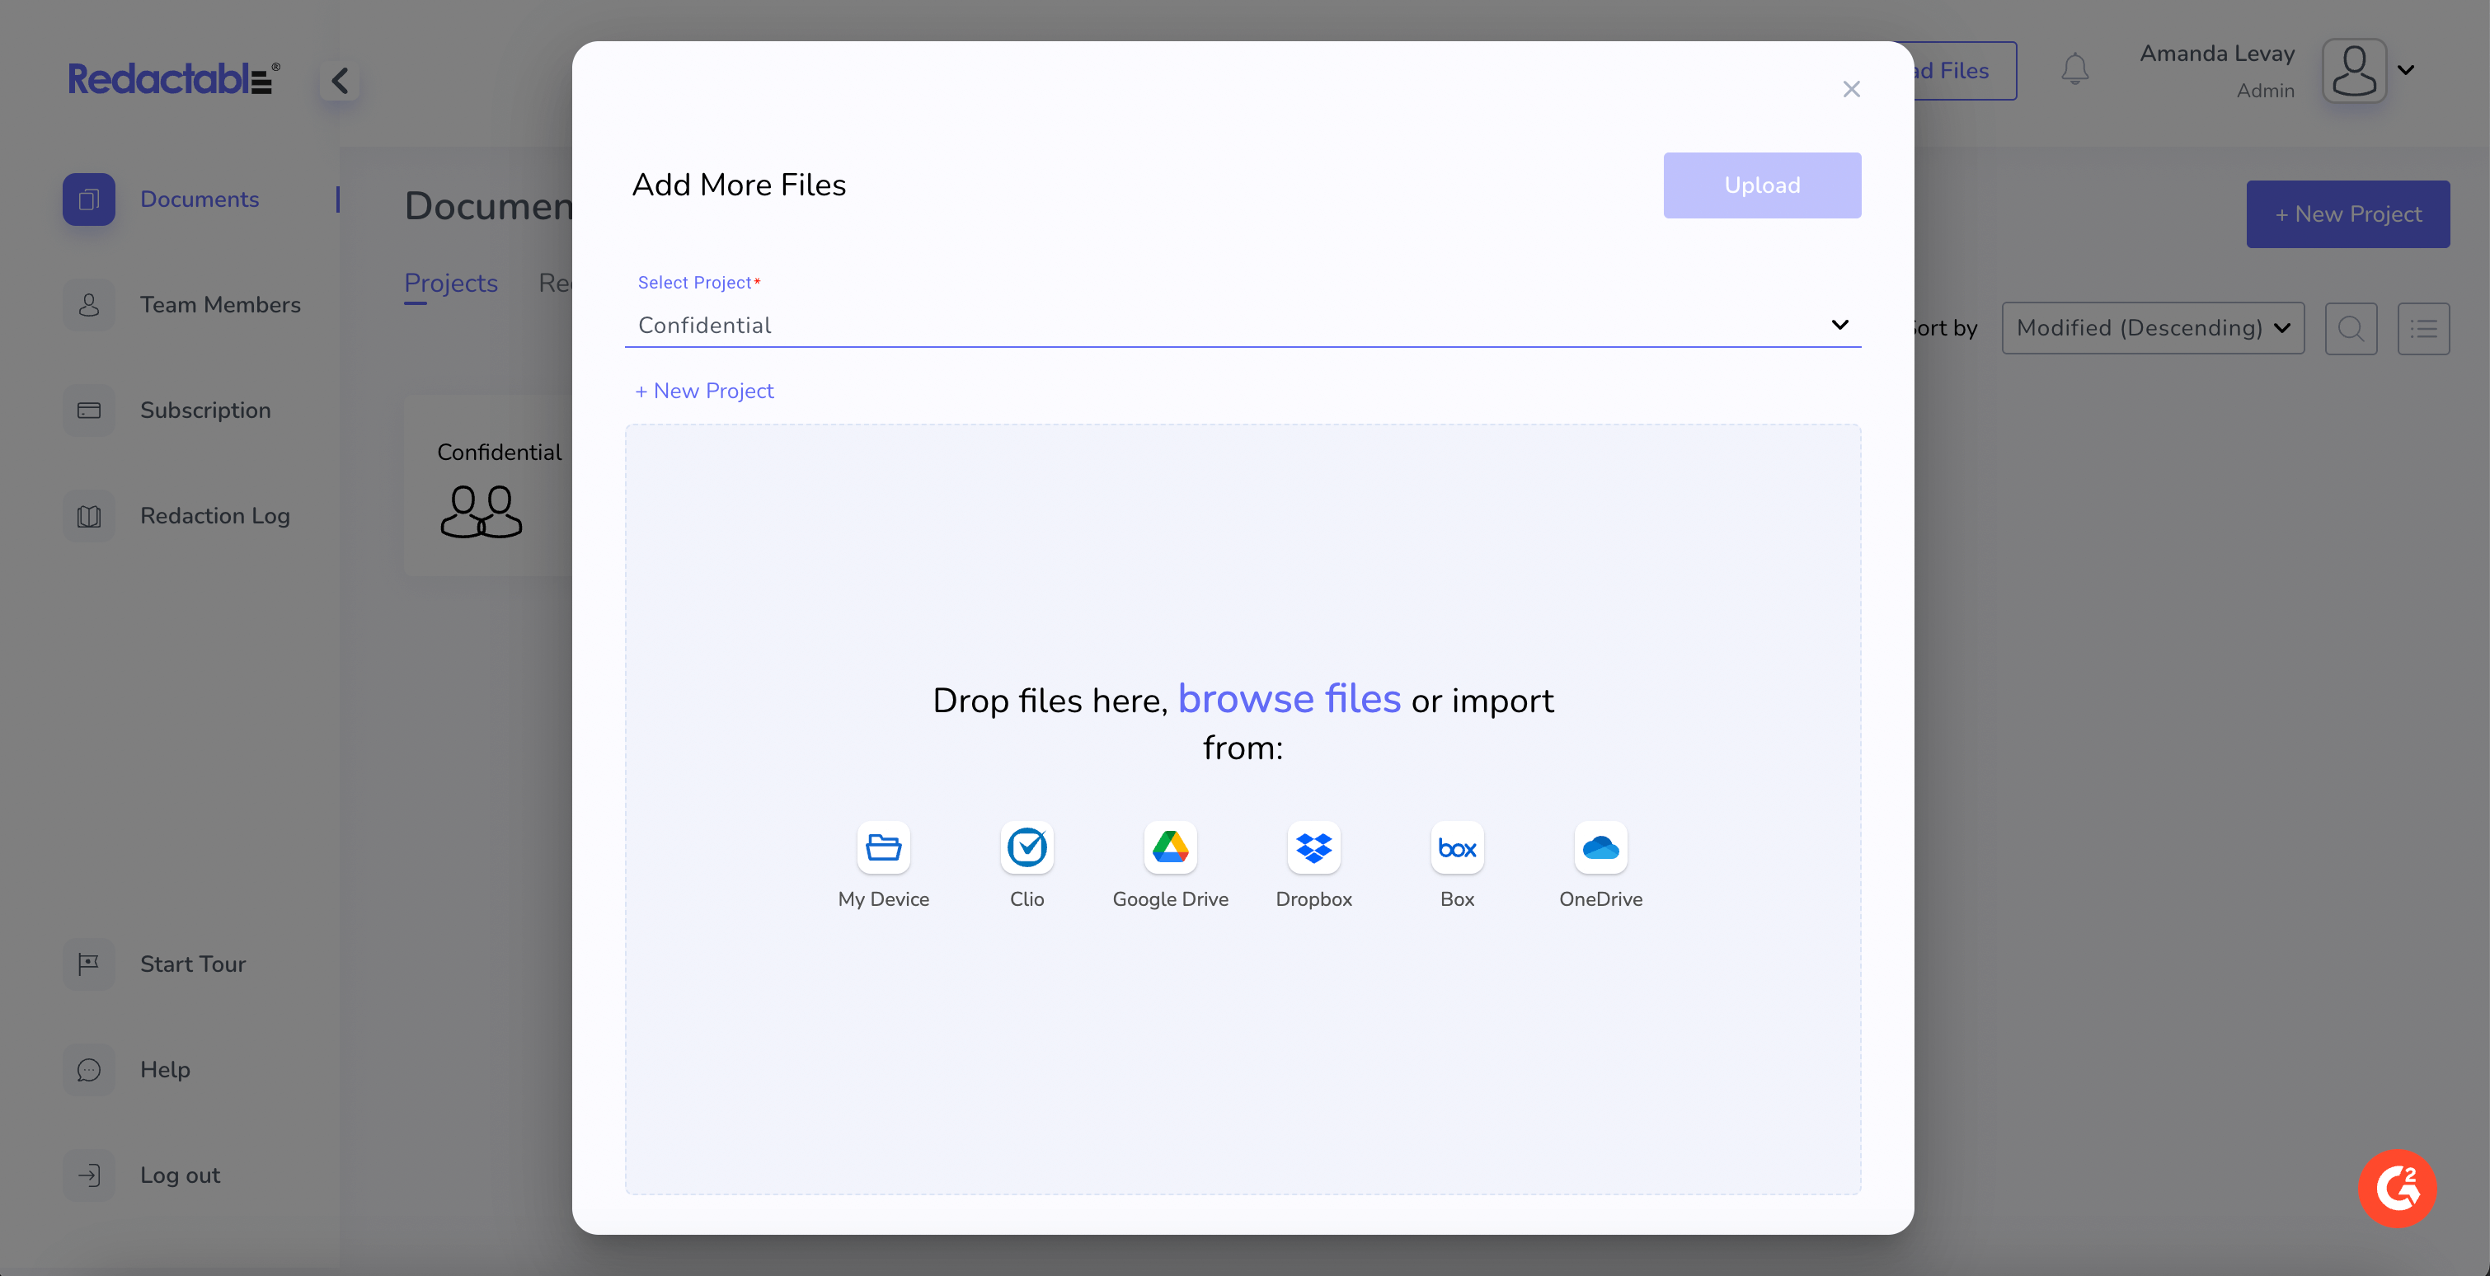Click the Upload button

[1761, 185]
